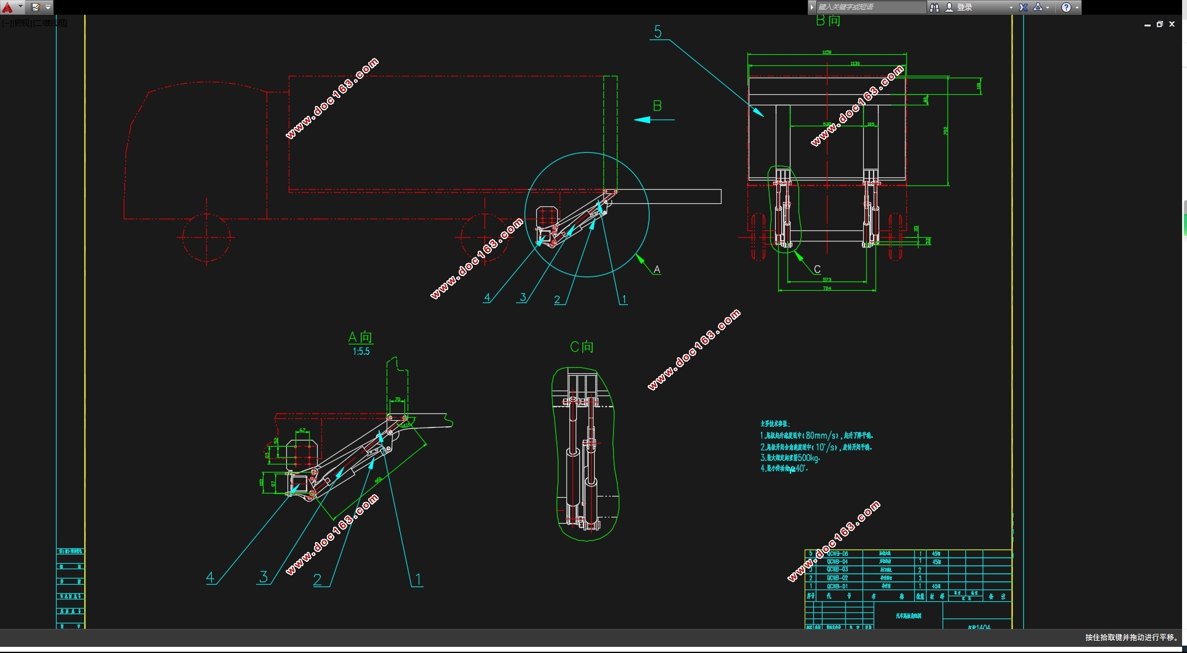Select dimension '573' under B view
The width and height of the screenshot is (1187, 653).
pyautogui.click(x=827, y=280)
